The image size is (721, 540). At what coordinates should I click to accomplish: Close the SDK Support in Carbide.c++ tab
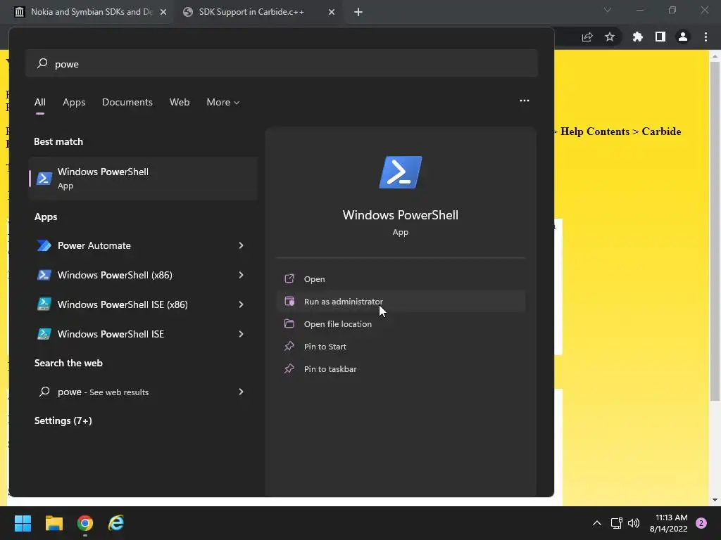332,12
